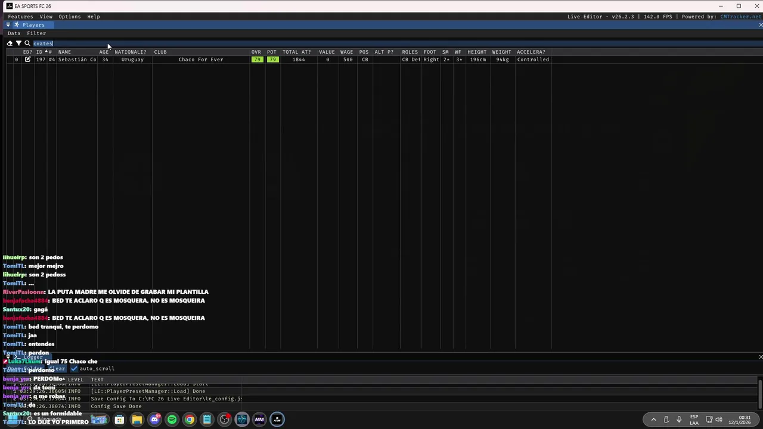763x429 pixels.
Task: Sort by the VALUE column header
Action: 327,52
